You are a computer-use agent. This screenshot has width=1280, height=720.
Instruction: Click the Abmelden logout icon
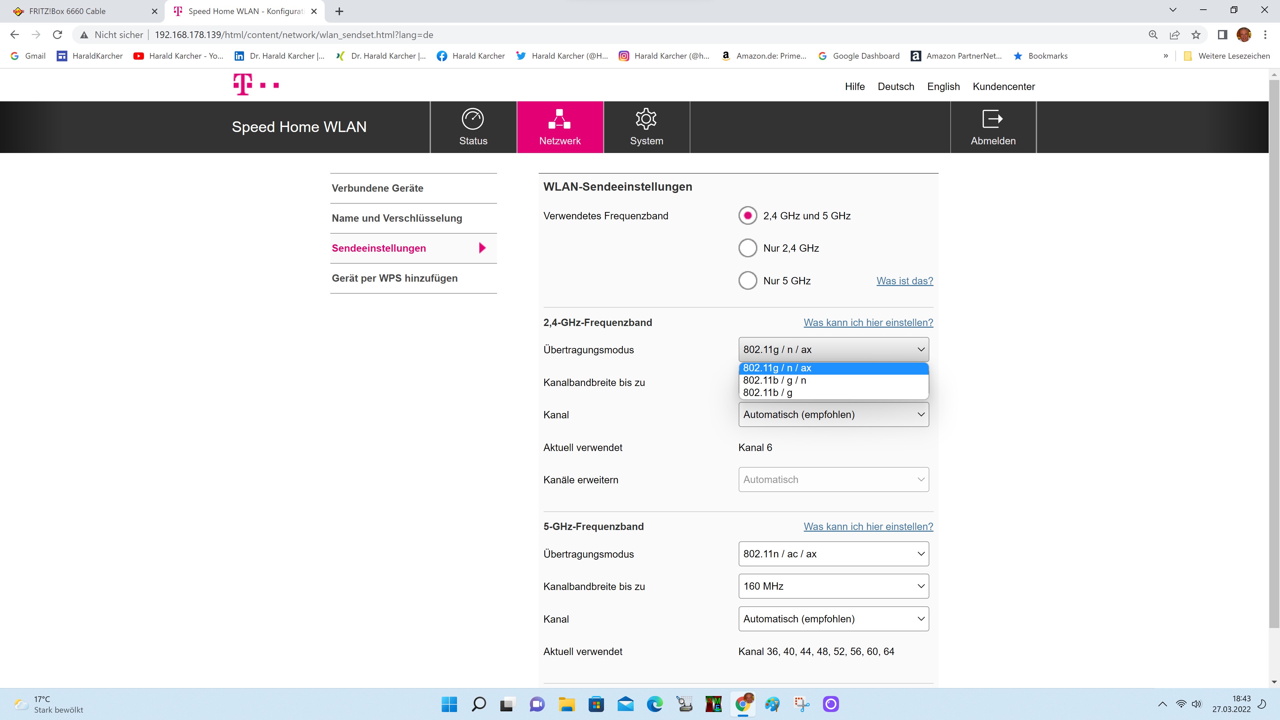pyautogui.click(x=992, y=119)
